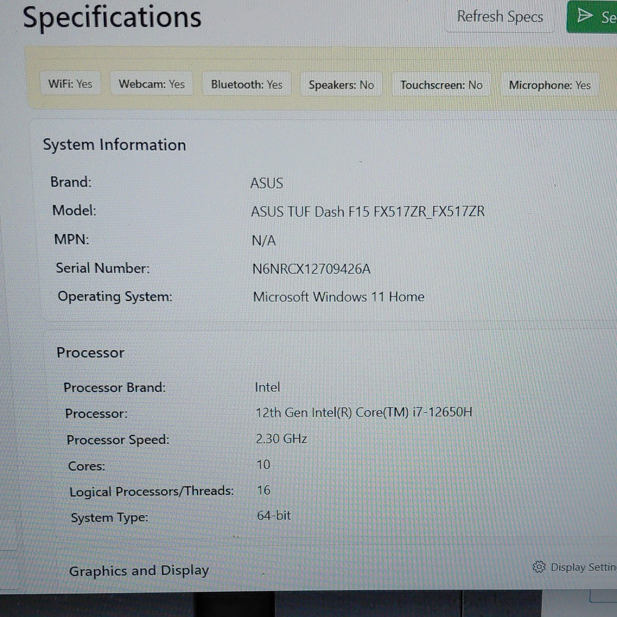Click the Brand: label
Viewport: 617px width, 617px height.
coord(70,182)
